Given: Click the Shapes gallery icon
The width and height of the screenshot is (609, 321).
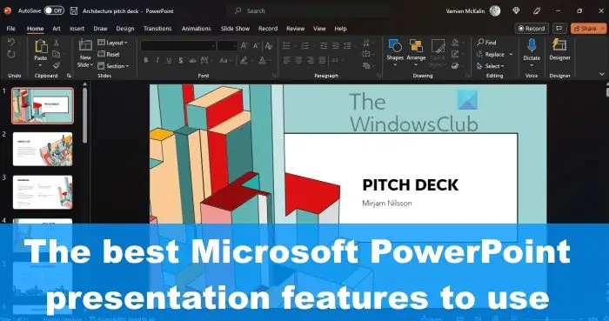Looking at the screenshot, I should pyautogui.click(x=395, y=45).
